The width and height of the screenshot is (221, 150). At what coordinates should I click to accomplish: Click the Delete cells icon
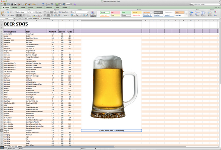[197, 14]
